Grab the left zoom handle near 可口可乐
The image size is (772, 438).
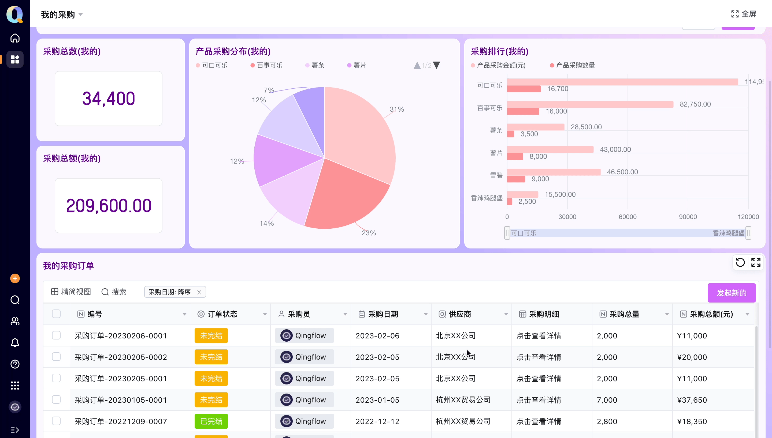click(x=507, y=233)
